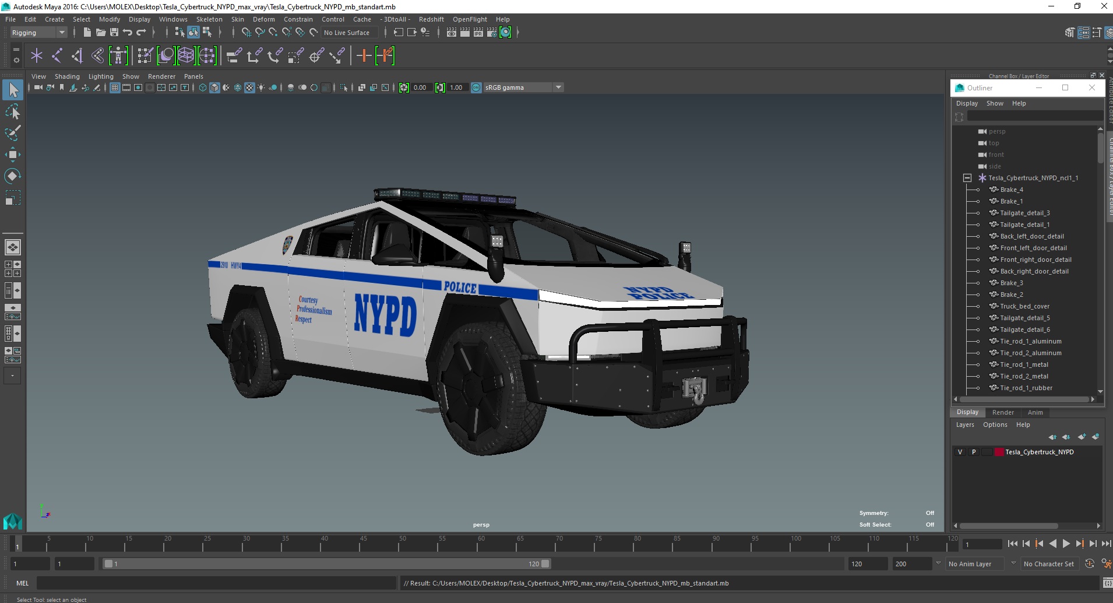Image resolution: width=1113 pixels, height=603 pixels.
Task: Go to end of playback range
Action: click(1106, 544)
